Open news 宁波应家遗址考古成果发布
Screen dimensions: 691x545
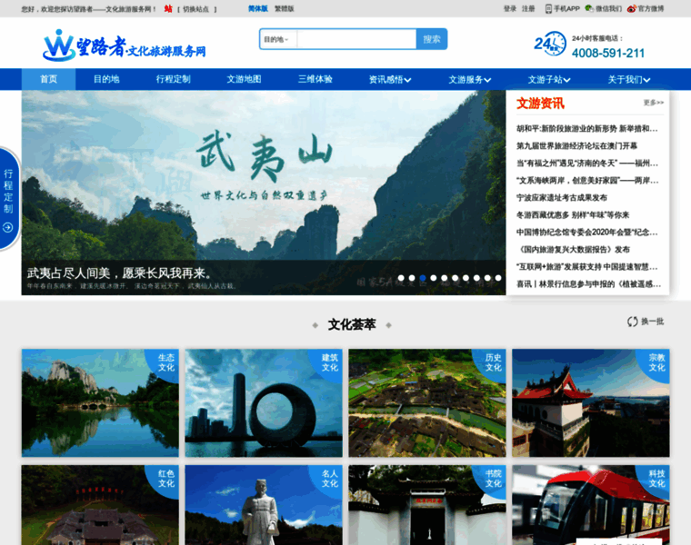tap(562, 198)
